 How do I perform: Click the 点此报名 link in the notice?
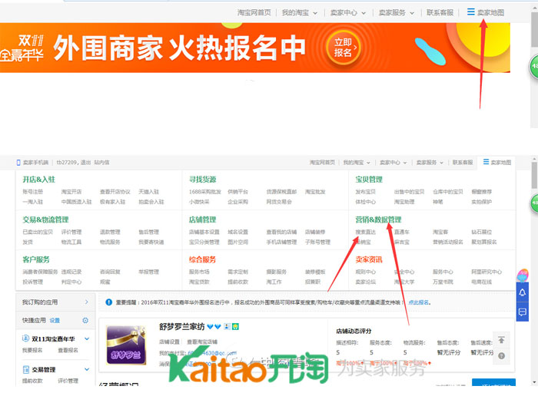pyautogui.click(x=419, y=302)
